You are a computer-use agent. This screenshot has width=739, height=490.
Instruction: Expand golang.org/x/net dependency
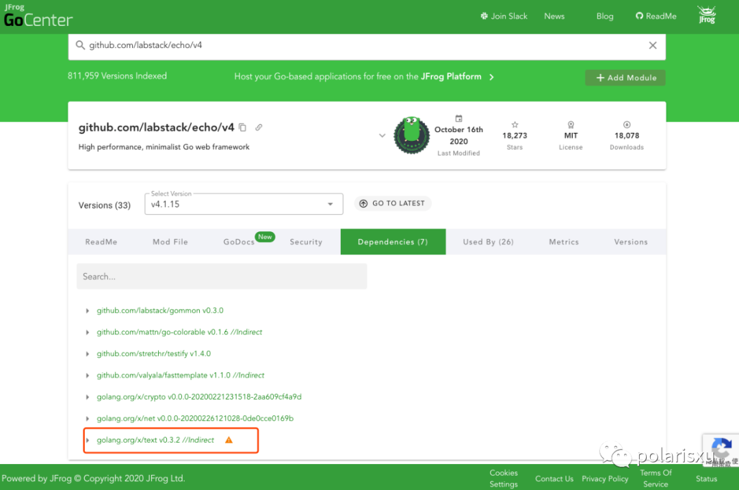[x=88, y=419]
